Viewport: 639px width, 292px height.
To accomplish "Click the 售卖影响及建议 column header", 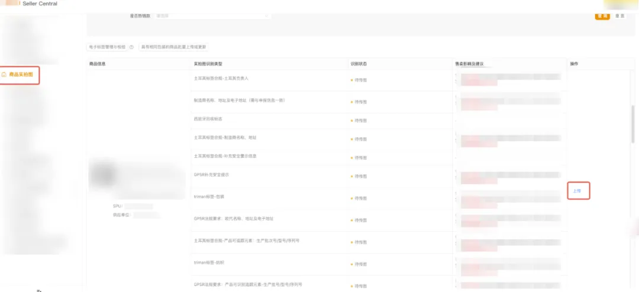I will [x=469, y=64].
